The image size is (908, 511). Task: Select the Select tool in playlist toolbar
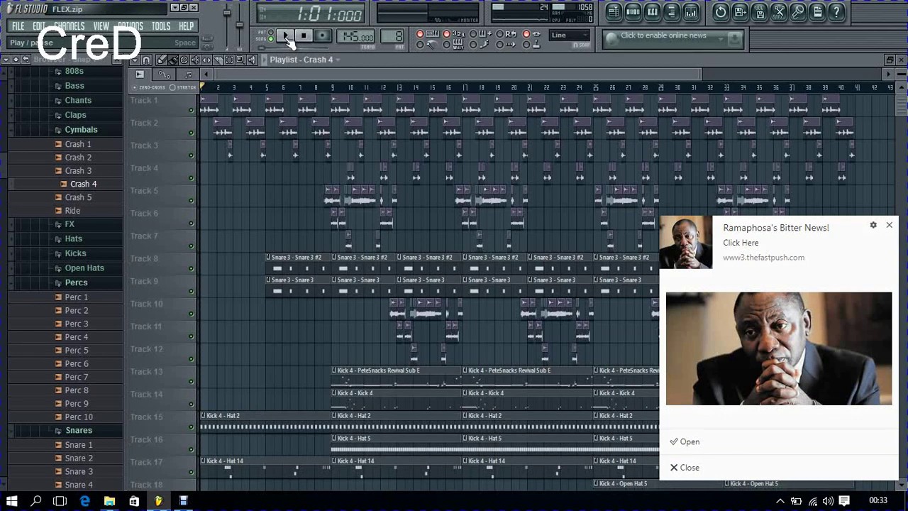pyautogui.click(x=229, y=60)
